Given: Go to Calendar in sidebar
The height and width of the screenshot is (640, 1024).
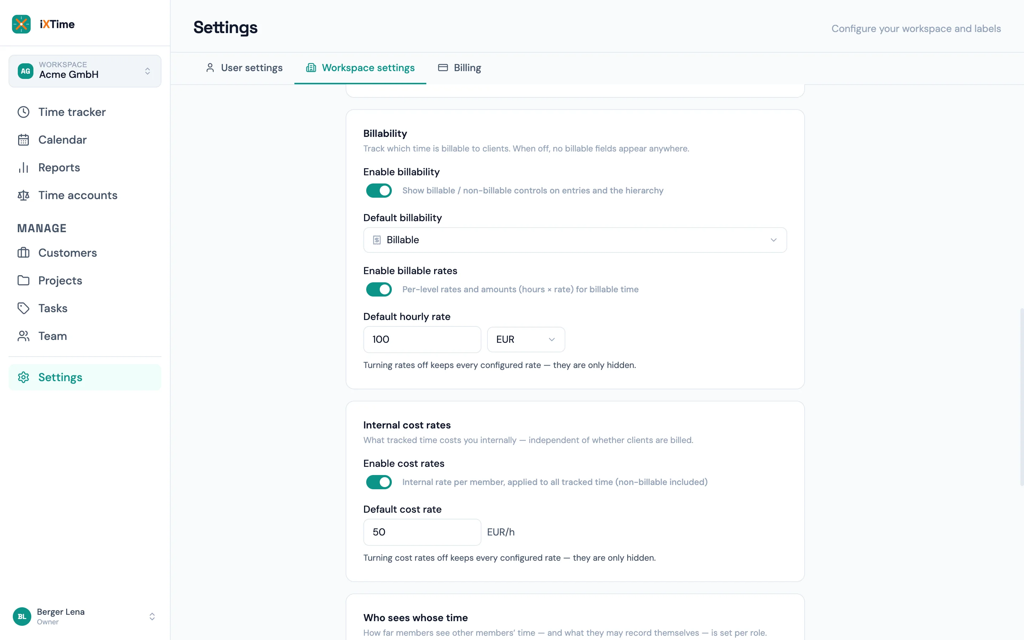Looking at the screenshot, I should [85, 140].
